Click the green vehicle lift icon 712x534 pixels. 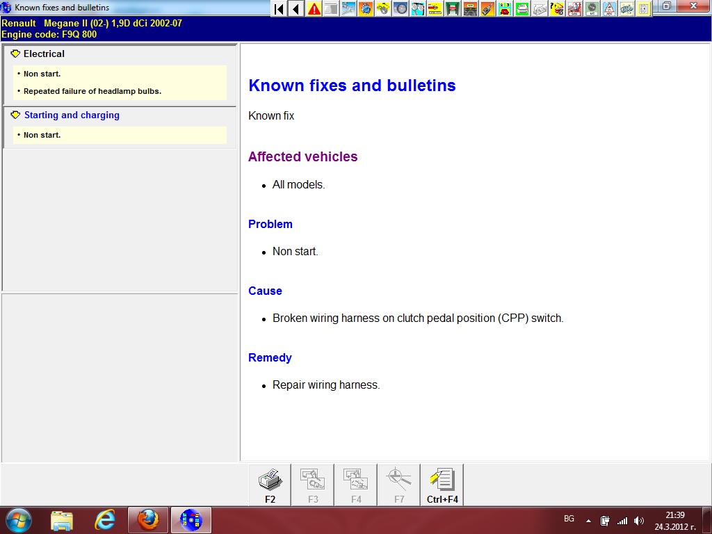453,9
